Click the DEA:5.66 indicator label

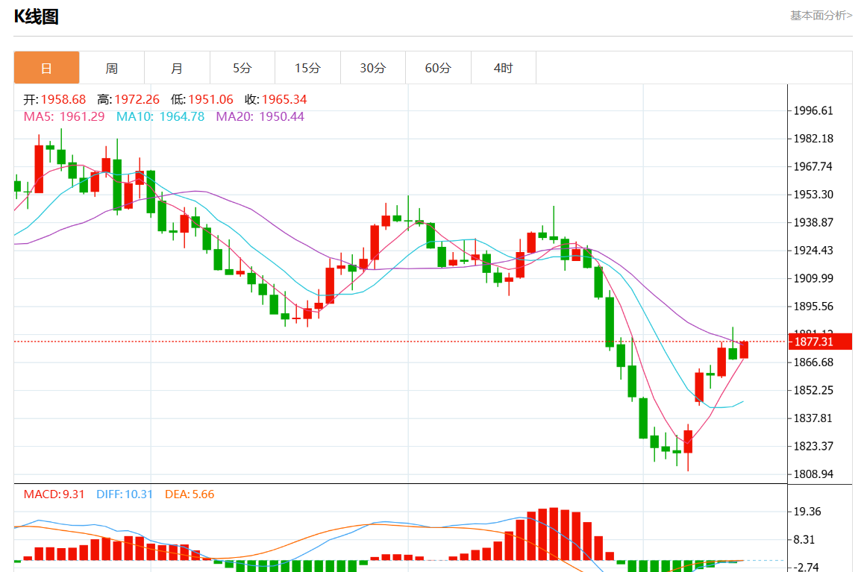point(190,494)
